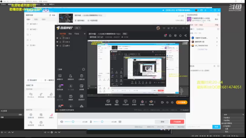Mute the 麦克风 microphone in dark window
The height and width of the screenshot is (138, 246).
point(142,102)
